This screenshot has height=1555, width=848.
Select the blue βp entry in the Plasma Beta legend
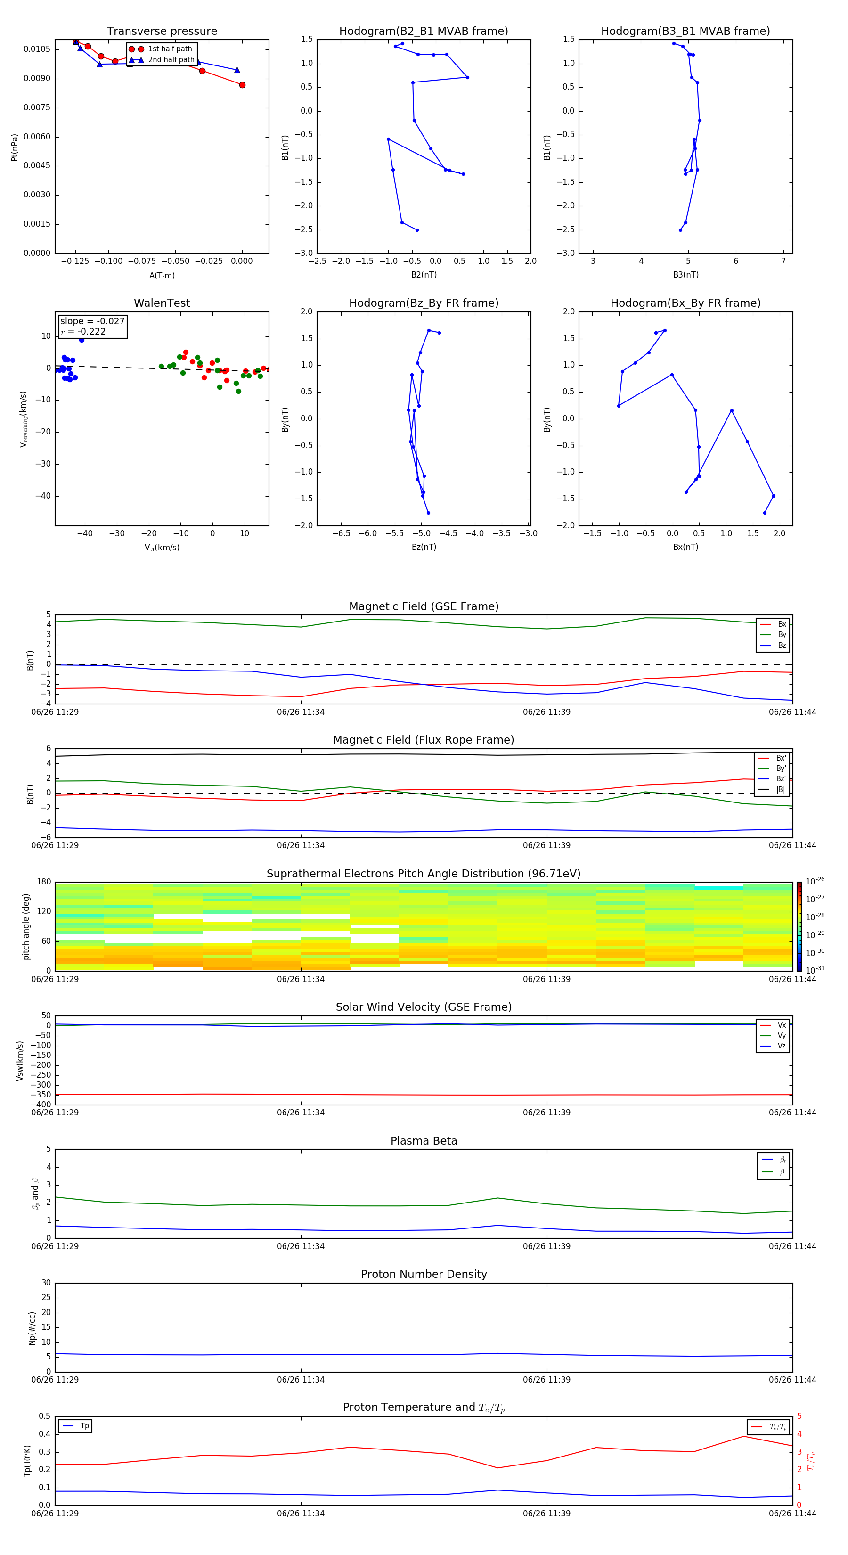774,1159
